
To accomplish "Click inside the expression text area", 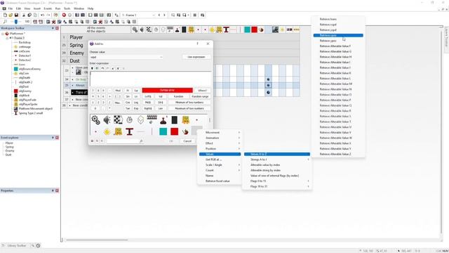I will tap(151, 79).
